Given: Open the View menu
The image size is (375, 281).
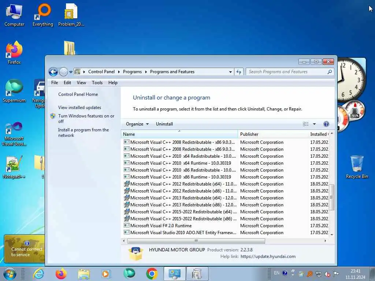Looking at the screenshot, I should [x=81, y=83].
